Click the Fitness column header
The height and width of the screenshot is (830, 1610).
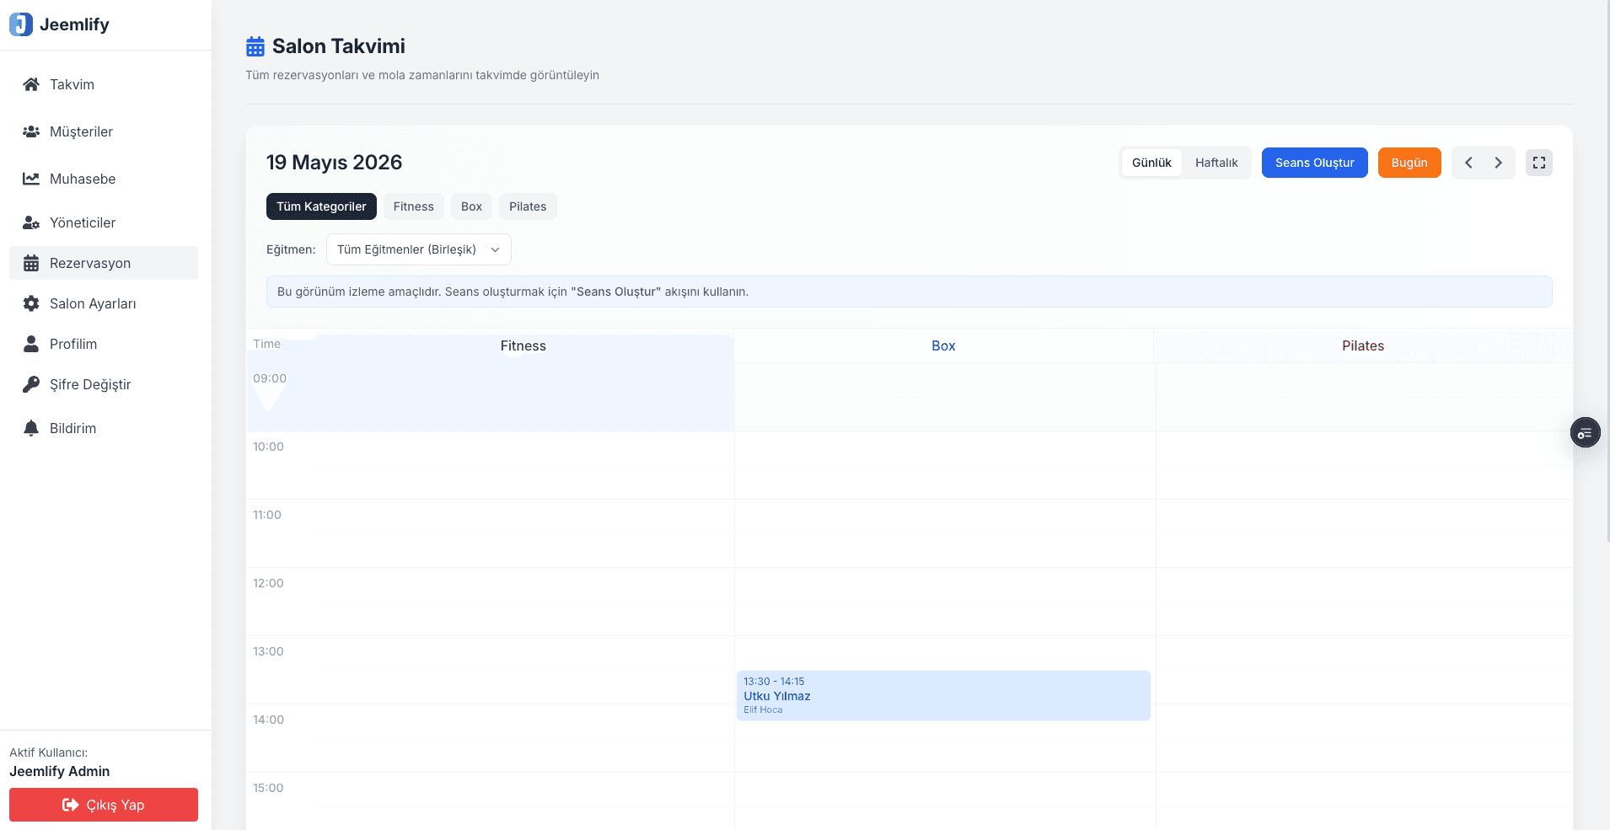point(523,345)
